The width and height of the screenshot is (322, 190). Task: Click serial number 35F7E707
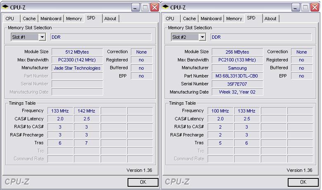coord(237,84)
